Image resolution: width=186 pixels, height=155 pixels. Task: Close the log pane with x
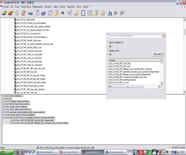click(1, 95)
